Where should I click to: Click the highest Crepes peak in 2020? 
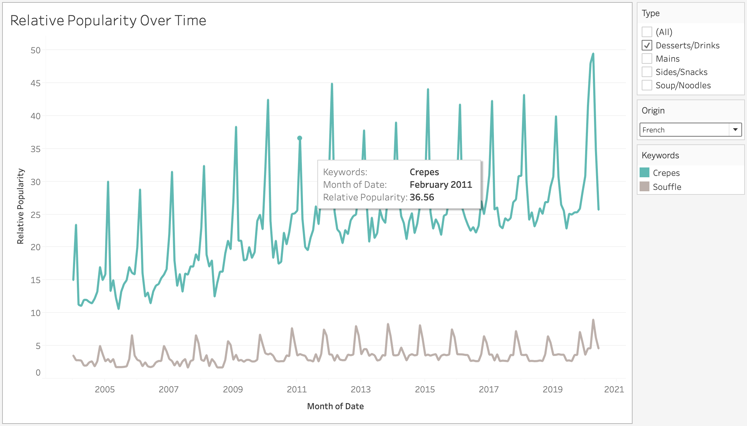tap(593, 54)
